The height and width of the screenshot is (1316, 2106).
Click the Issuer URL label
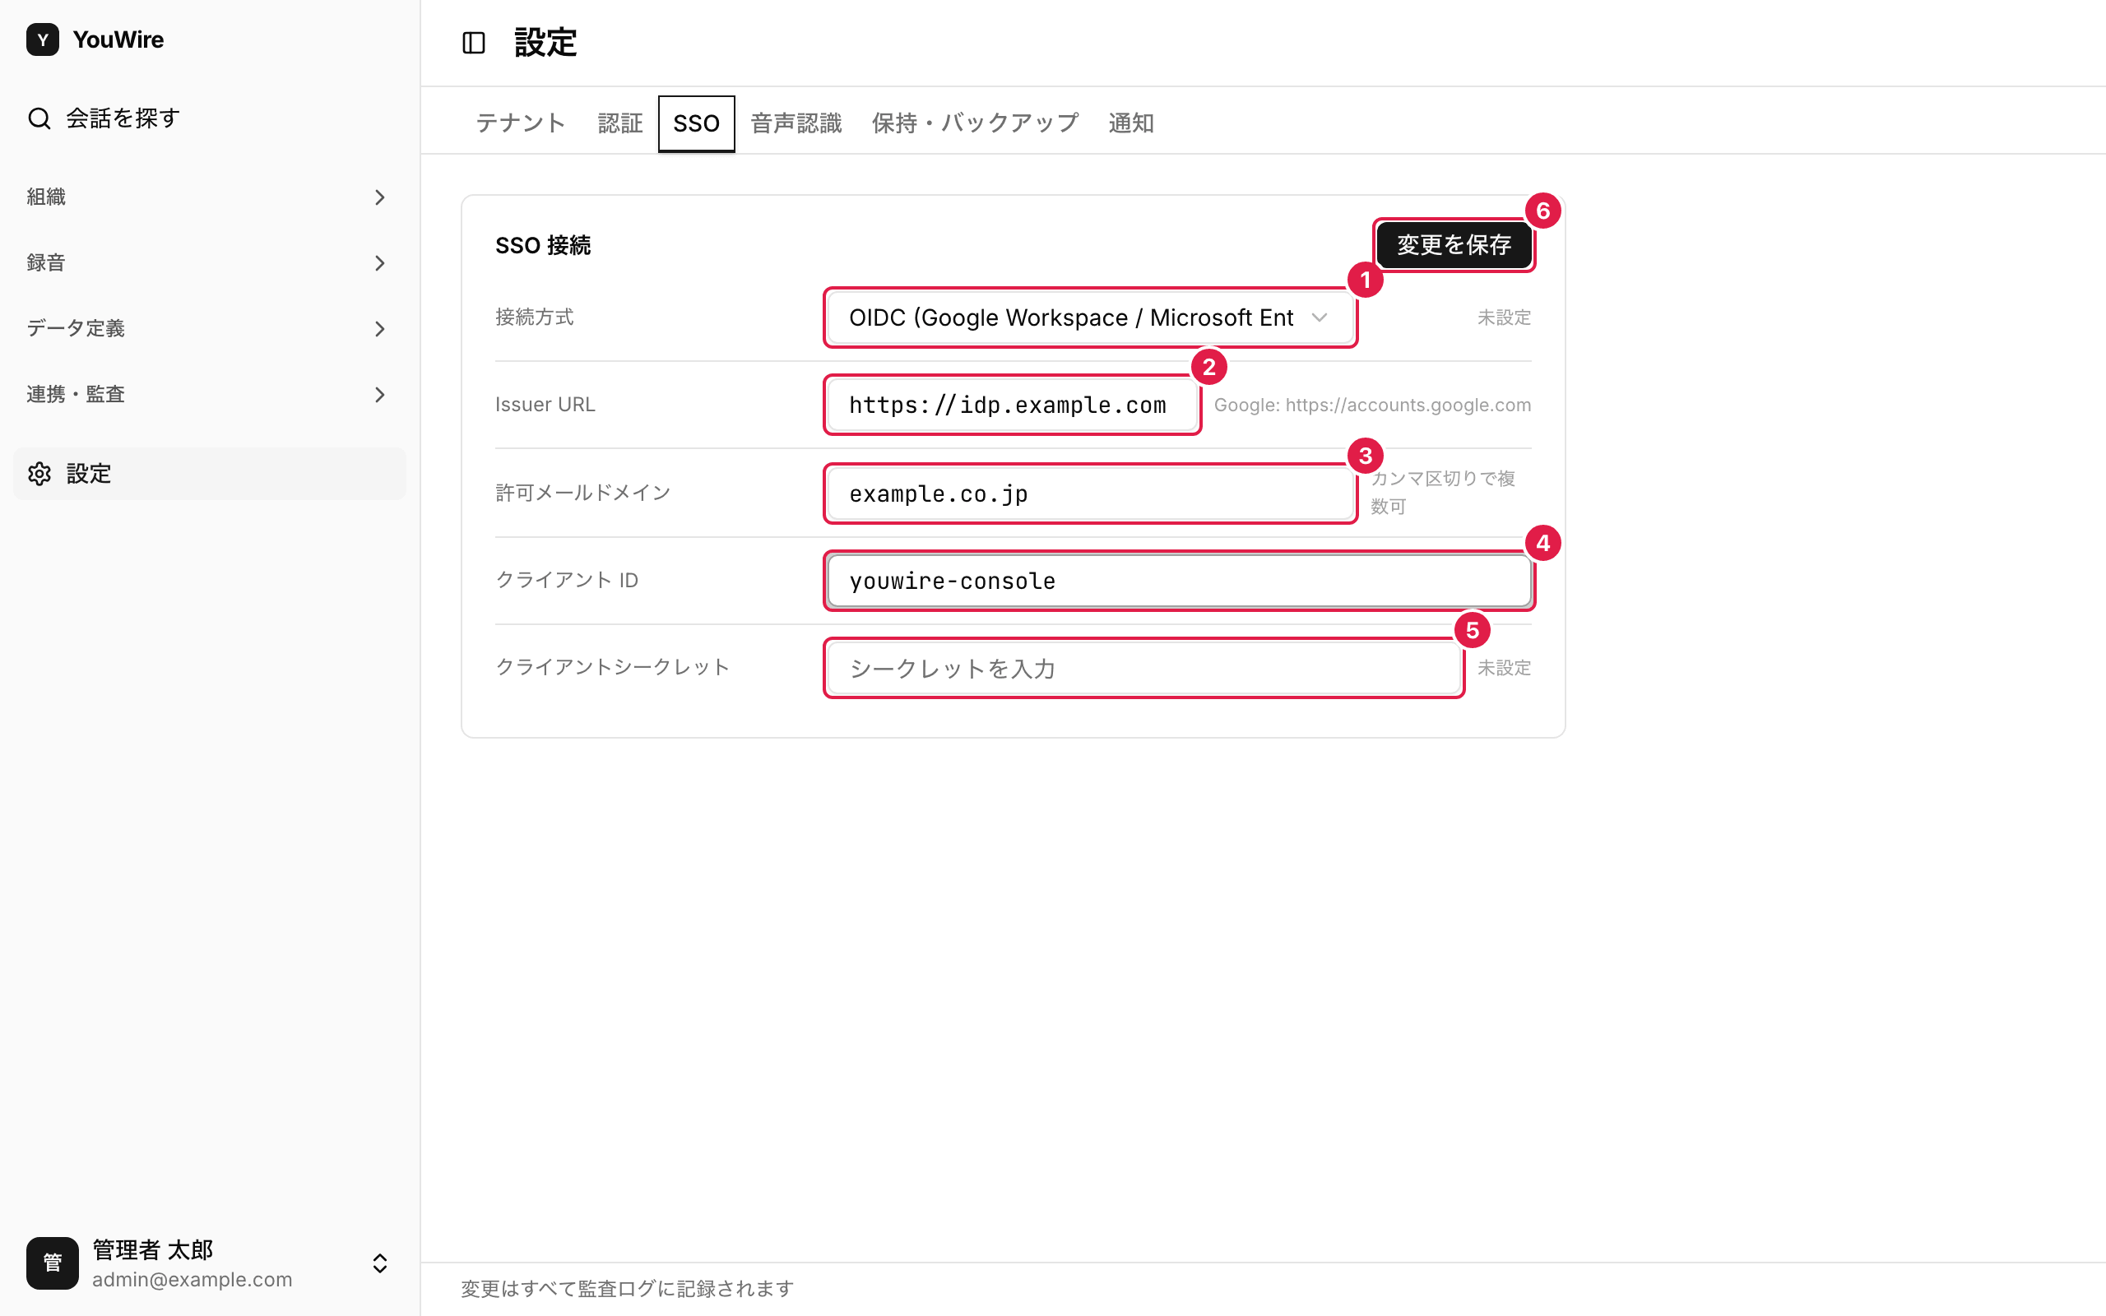click(x=545, y=405)
